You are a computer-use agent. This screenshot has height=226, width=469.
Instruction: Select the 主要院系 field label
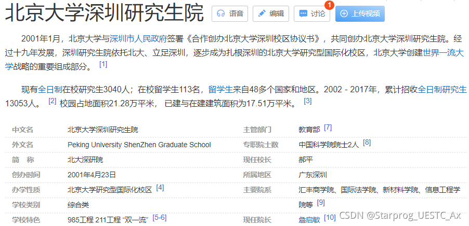tap(257, 190)
